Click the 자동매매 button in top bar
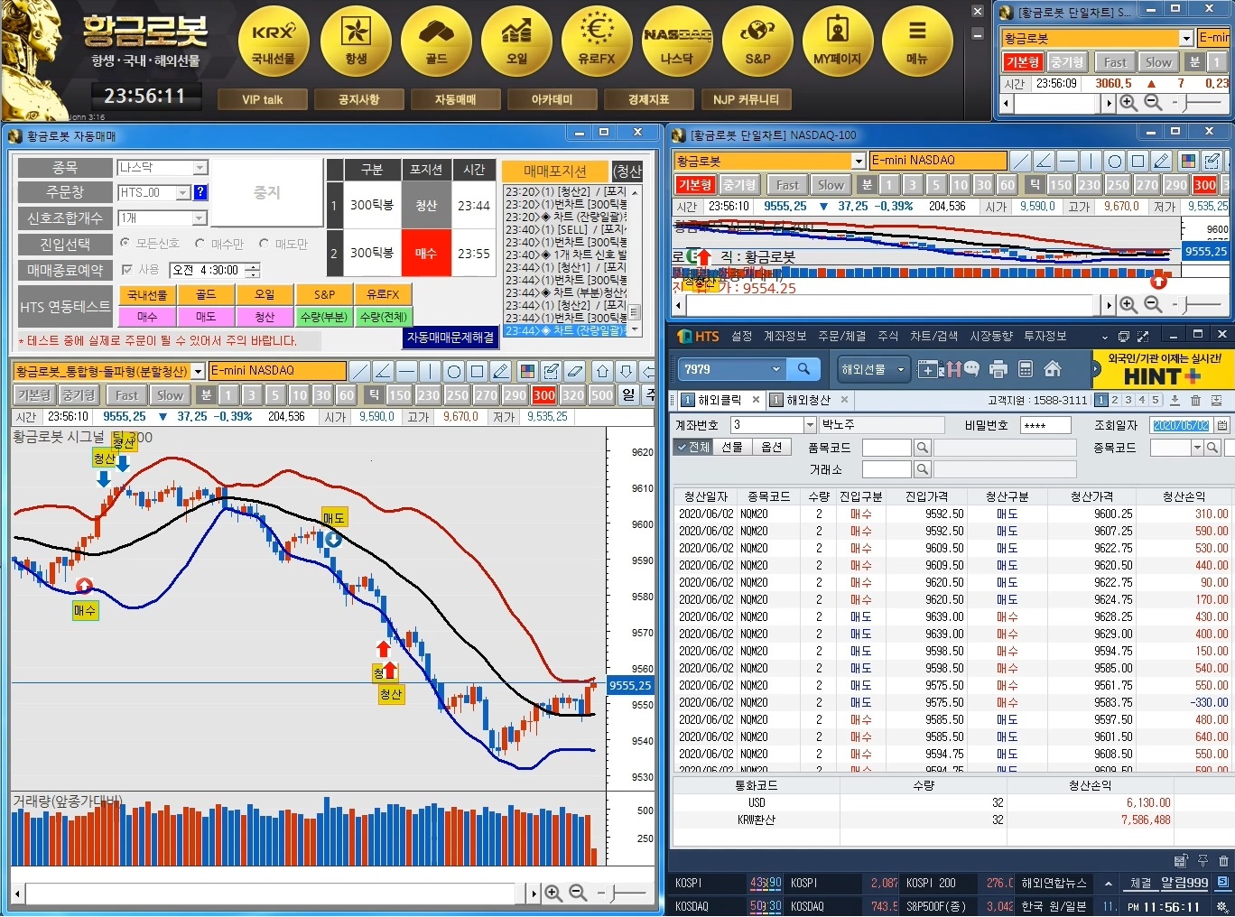This screenshot has width=1235, height=917. (x=456, y=99)
